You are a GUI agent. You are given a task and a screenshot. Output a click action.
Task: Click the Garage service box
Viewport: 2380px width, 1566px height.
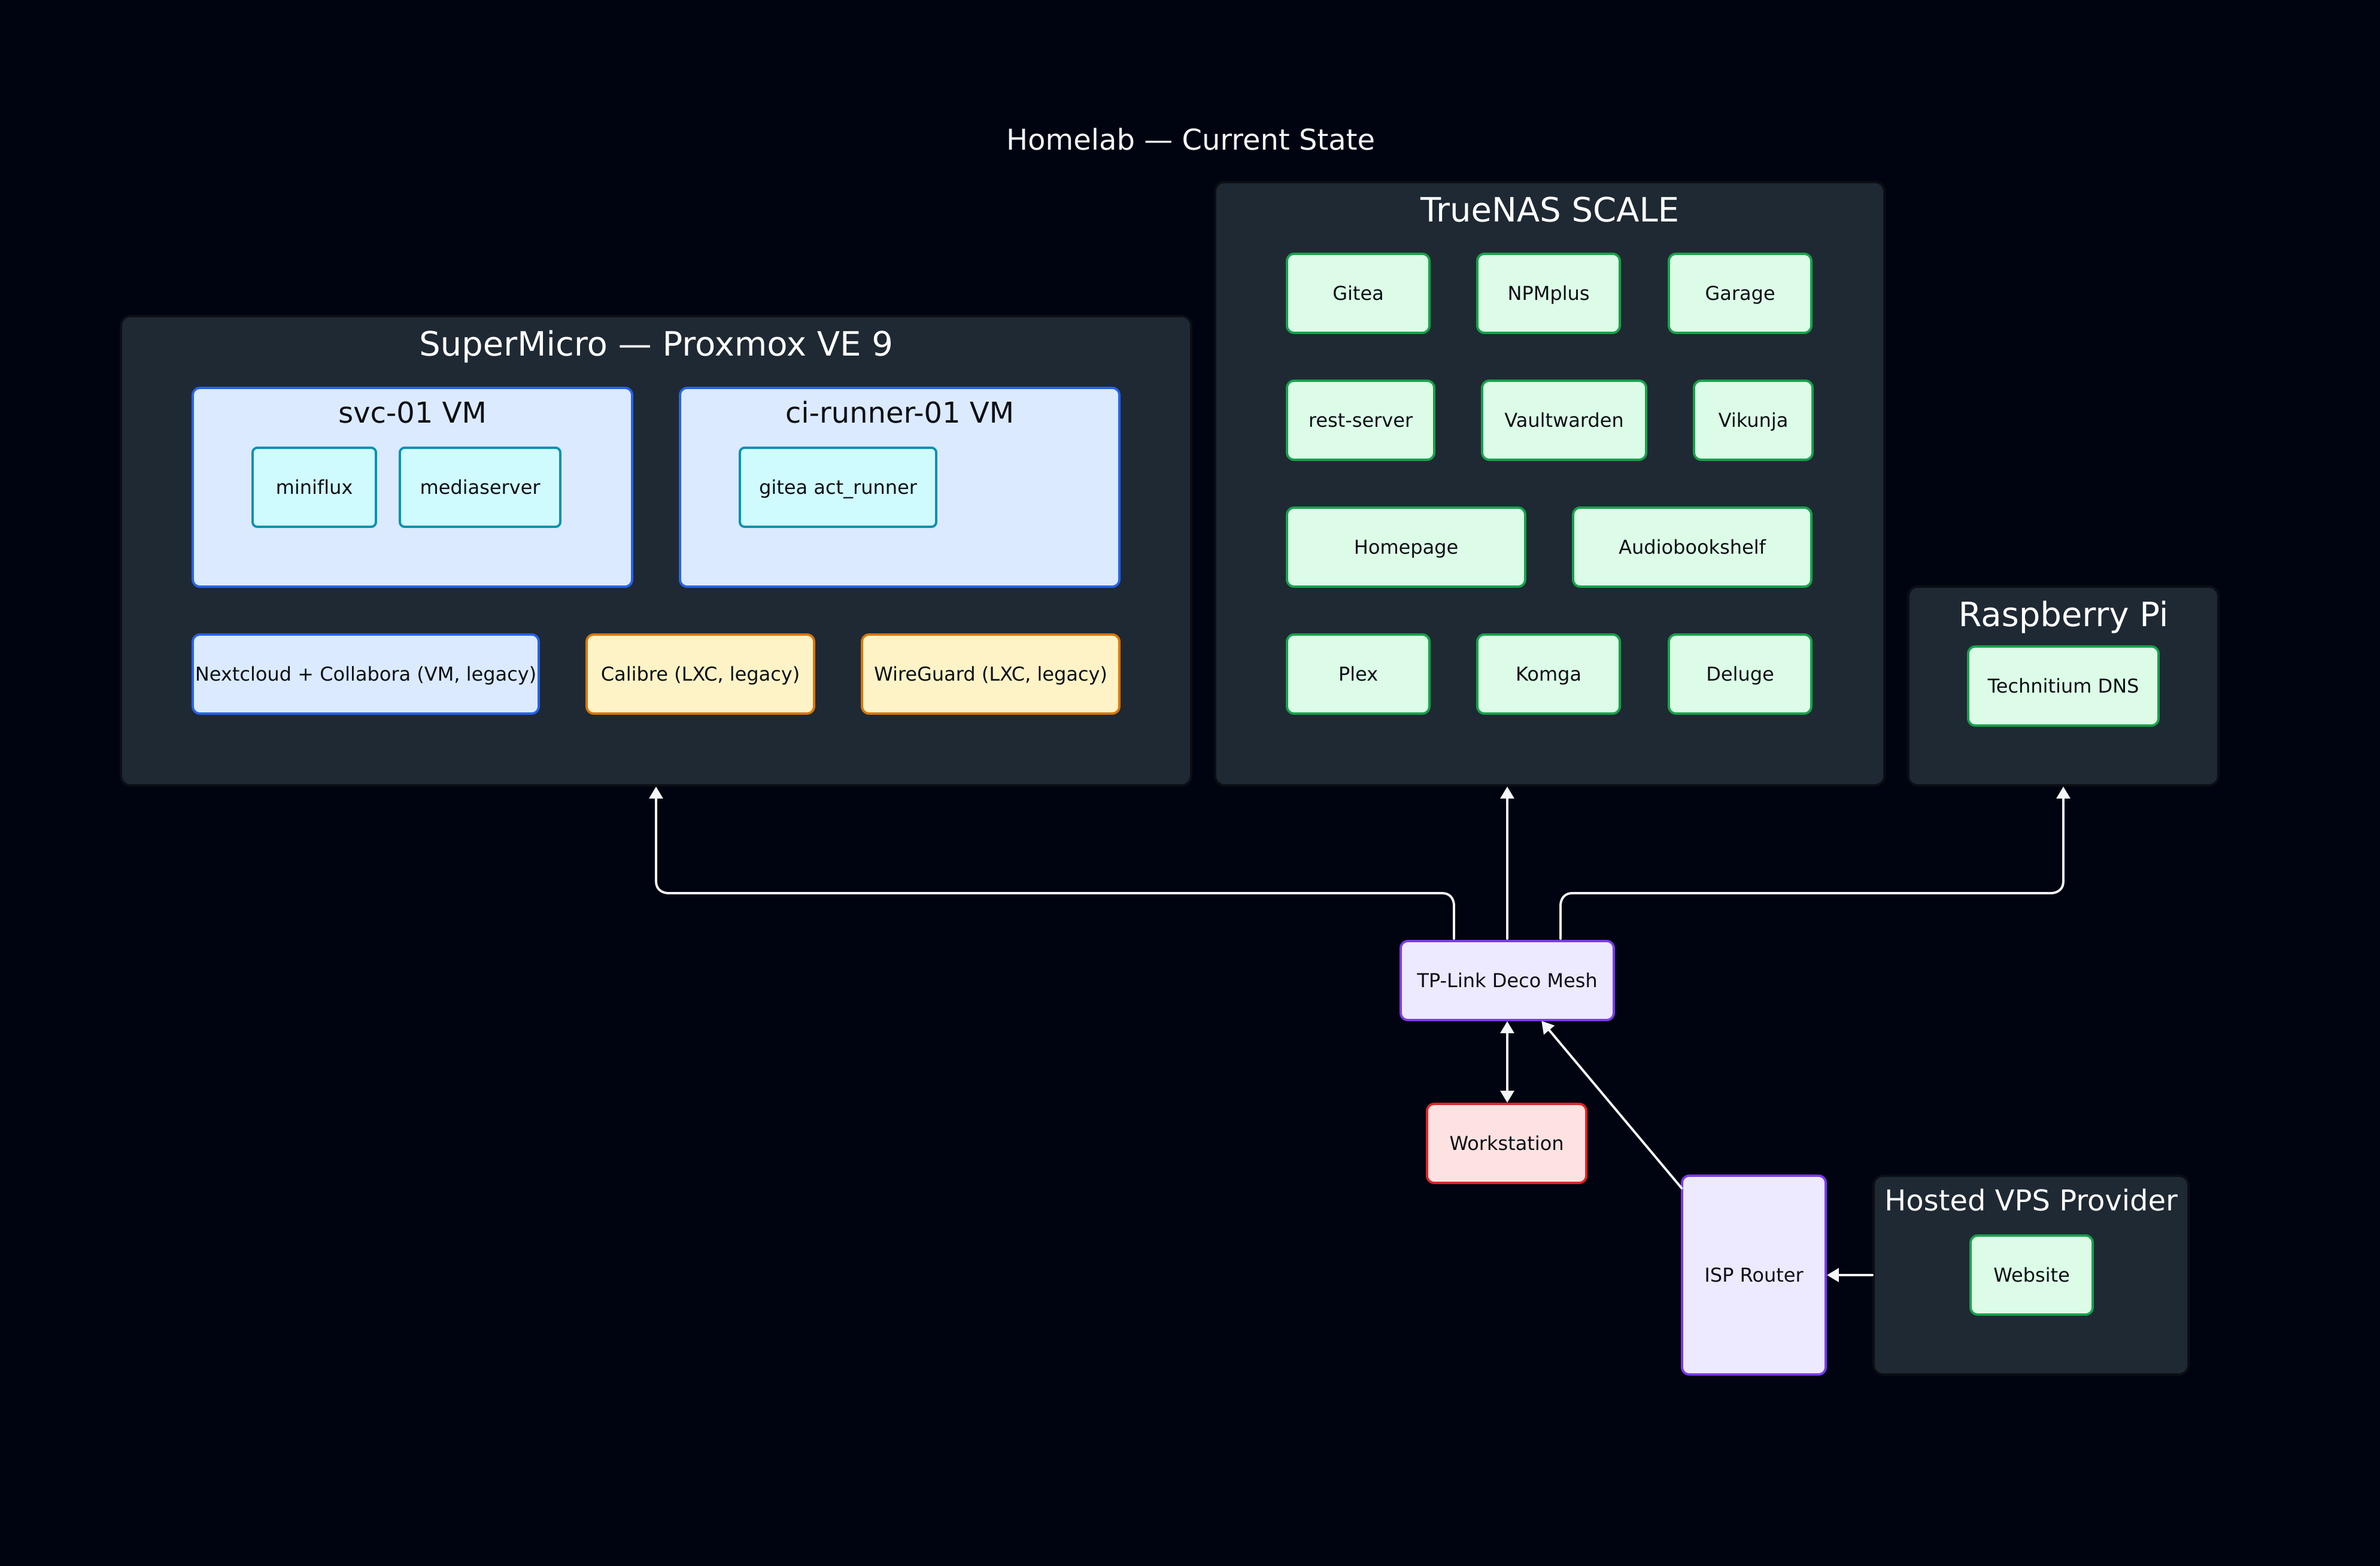[1740, 293]
